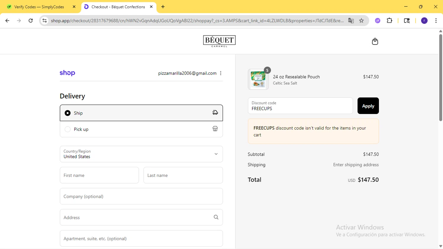View site information in the address bar
443x249 pixels.
[x=45, y=21]
